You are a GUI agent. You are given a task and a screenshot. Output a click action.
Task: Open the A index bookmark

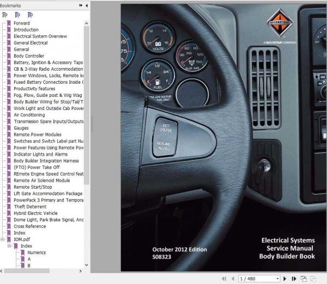coord(29,259)
